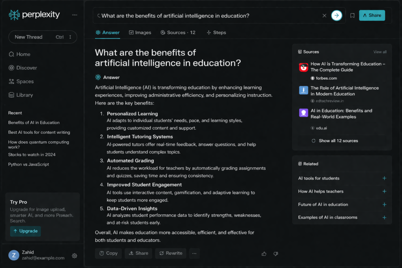Clear the search query with the X icon

pos(324,16)
